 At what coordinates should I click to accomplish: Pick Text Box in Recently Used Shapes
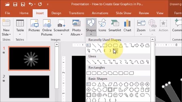coord(88,45)
